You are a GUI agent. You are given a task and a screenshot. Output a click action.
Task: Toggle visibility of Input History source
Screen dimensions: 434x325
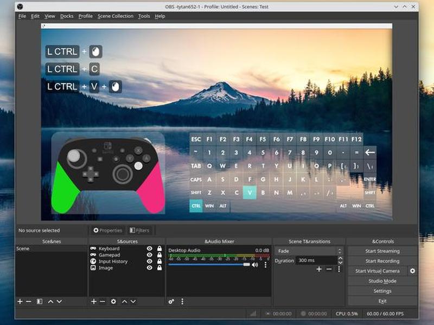coord(150,261)
